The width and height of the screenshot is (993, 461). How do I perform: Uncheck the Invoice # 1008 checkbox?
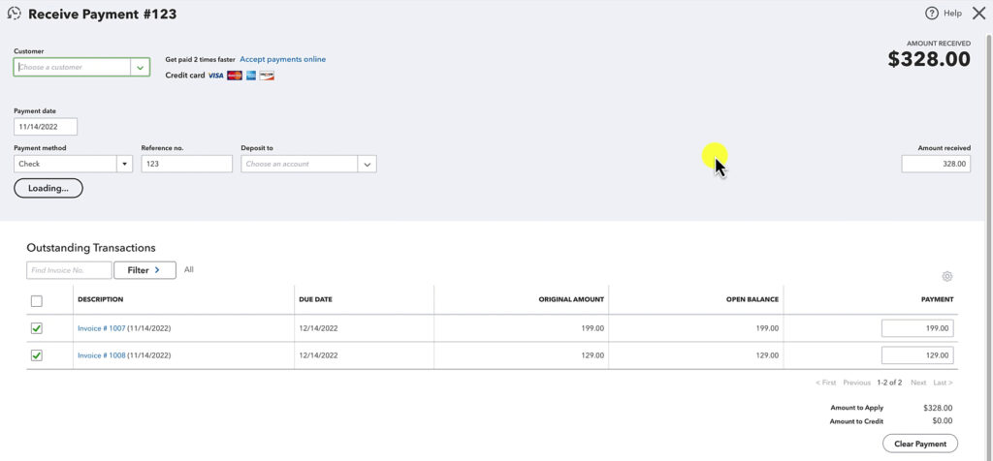click(x=37, y=355)
